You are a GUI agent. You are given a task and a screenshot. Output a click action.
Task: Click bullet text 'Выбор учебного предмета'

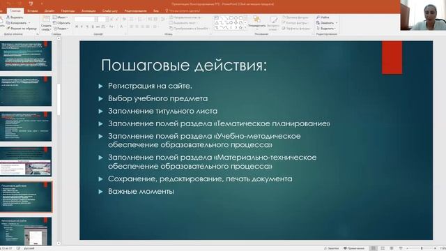tap(158, 98)
